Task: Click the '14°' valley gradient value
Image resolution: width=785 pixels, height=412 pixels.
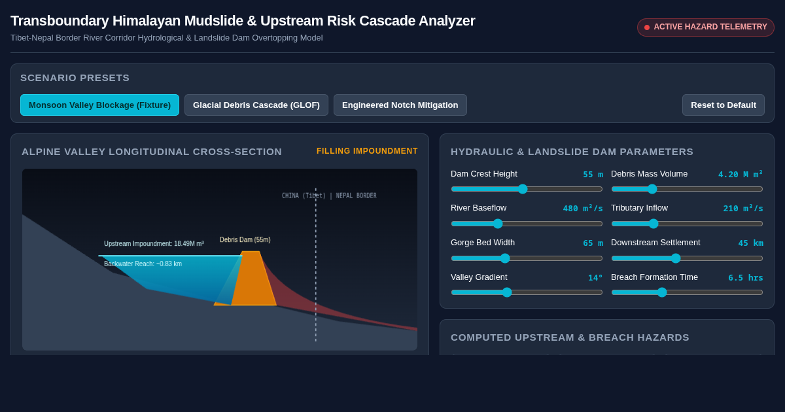Action: pyautogui.click(x=595, y=277)
